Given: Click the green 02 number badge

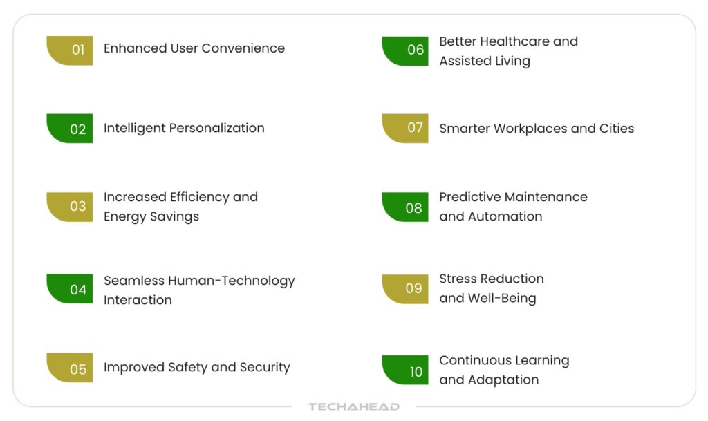Looking at the screenshot, I should (x=70, y=129).
